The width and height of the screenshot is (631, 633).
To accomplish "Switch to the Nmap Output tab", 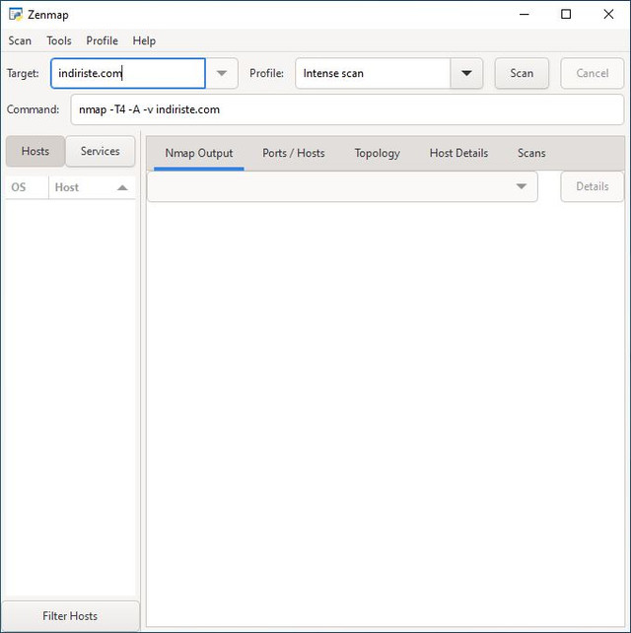I will [x=199, y=154].
